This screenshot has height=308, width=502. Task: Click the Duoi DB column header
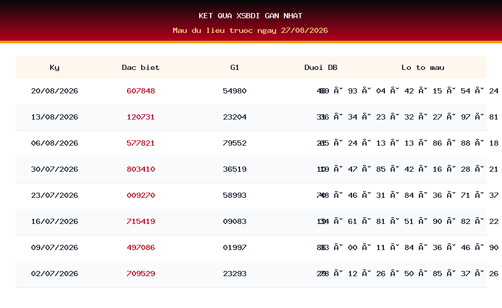(x=321, y=67)
